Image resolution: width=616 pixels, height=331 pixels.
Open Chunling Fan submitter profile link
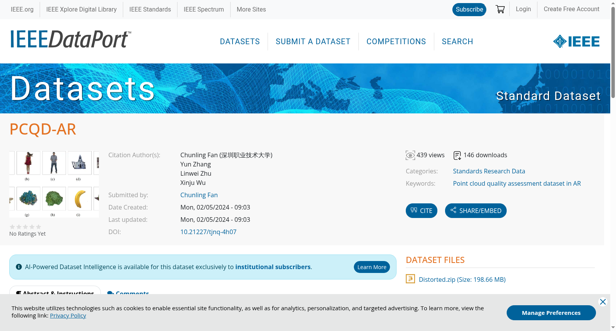click(x=199, y=195)
